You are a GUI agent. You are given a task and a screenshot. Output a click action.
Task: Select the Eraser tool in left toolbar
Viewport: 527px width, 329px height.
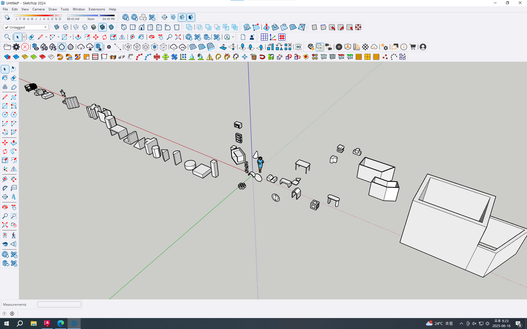[14, 78]
